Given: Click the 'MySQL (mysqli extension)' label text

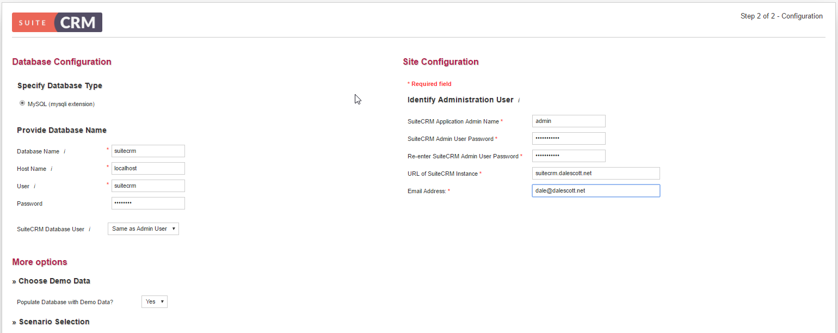Looking at the screenshot, I should (61, 104).
